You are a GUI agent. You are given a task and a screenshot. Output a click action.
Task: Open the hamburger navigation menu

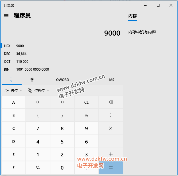pyautogui.click(x=6, y=16)
